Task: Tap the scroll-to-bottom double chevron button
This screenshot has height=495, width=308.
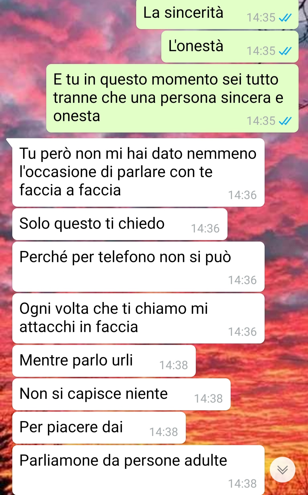Action: (282, 470)
